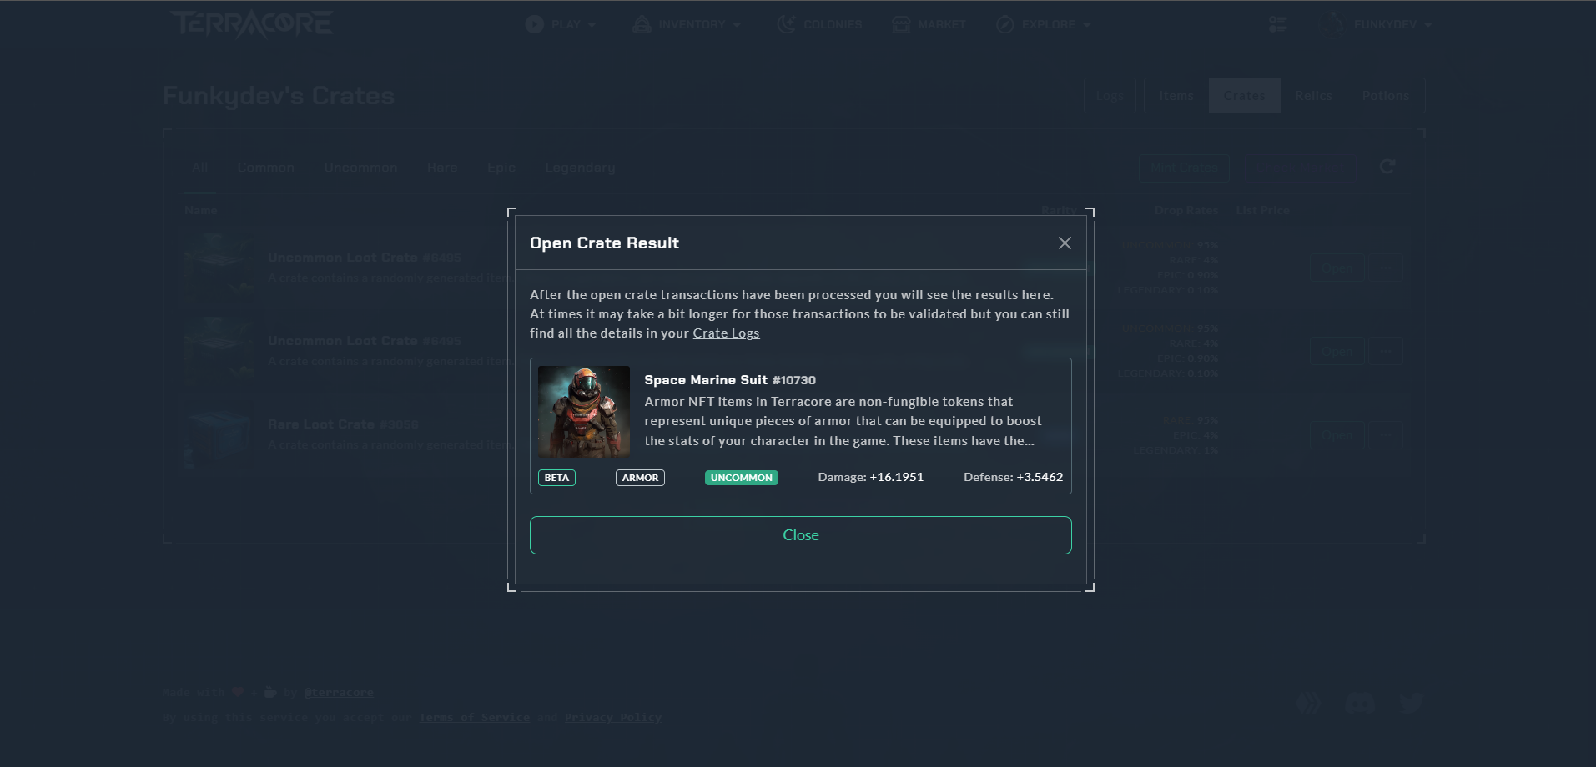Click the refresh icon
Image resolution: width=1596 pixels, height=767 pixels.
point(1387,167)
